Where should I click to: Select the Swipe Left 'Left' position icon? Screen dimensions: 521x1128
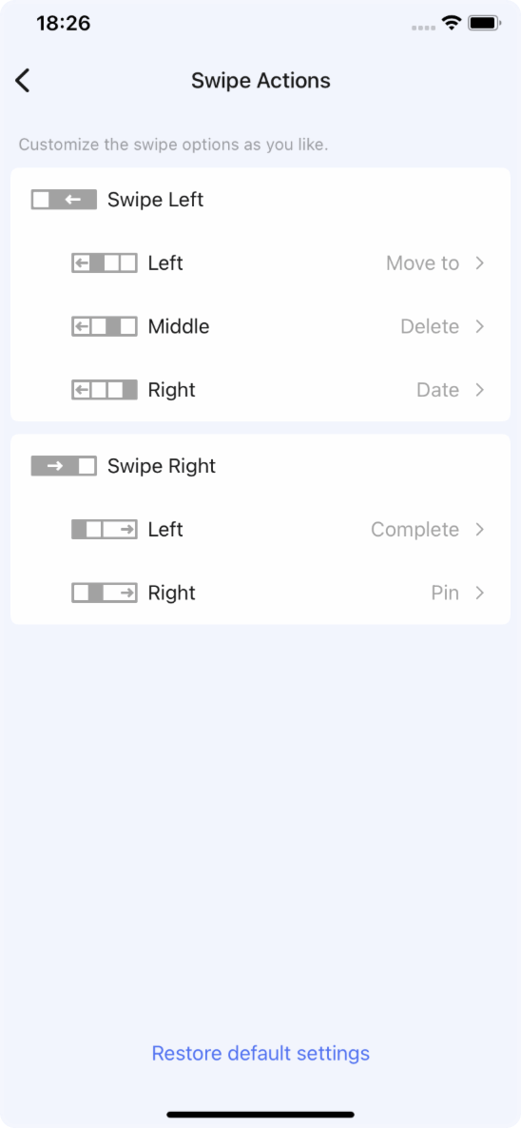point(105,263)
